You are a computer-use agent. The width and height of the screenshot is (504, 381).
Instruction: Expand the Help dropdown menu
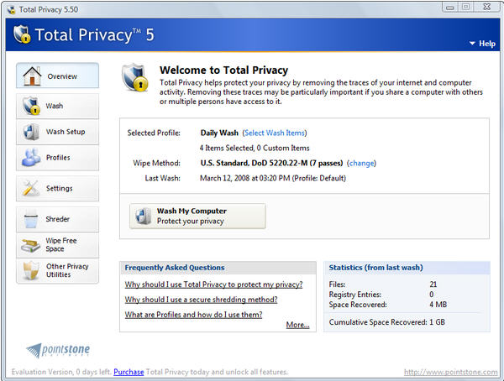tap(482, 44)
